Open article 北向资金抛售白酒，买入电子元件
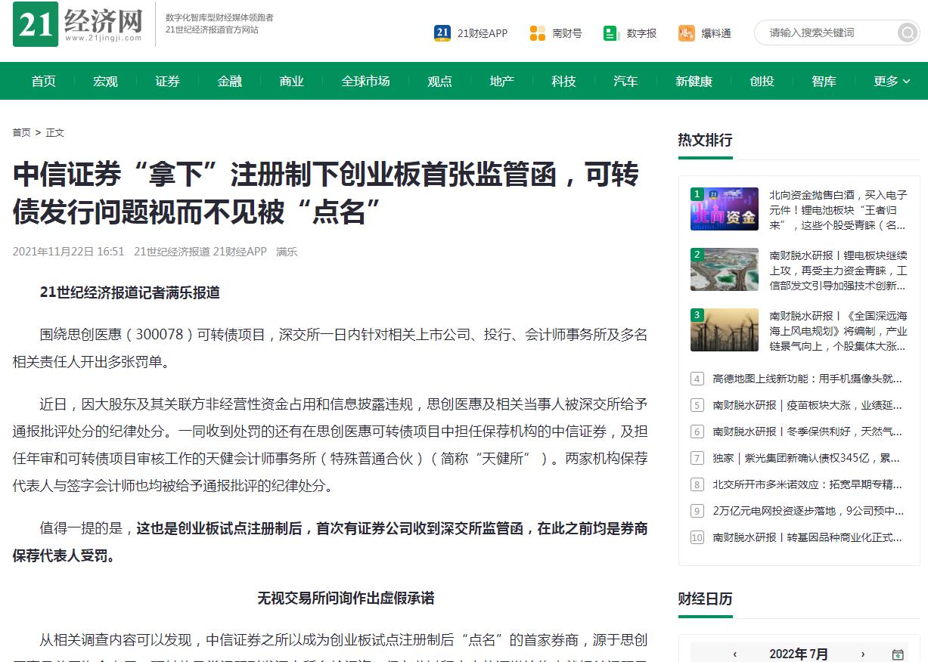This screenshot has width=928, height=662. point(838,210)
